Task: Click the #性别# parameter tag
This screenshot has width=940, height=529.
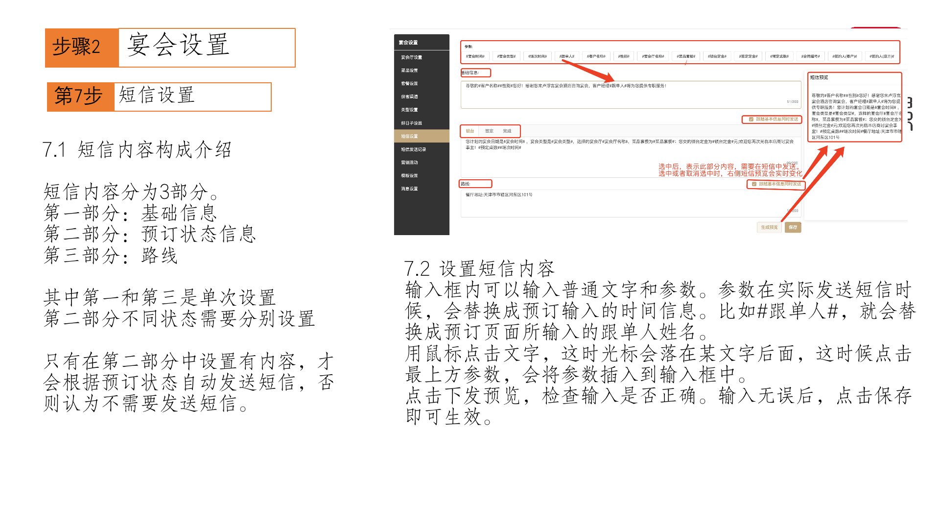Action: (623, 56)
